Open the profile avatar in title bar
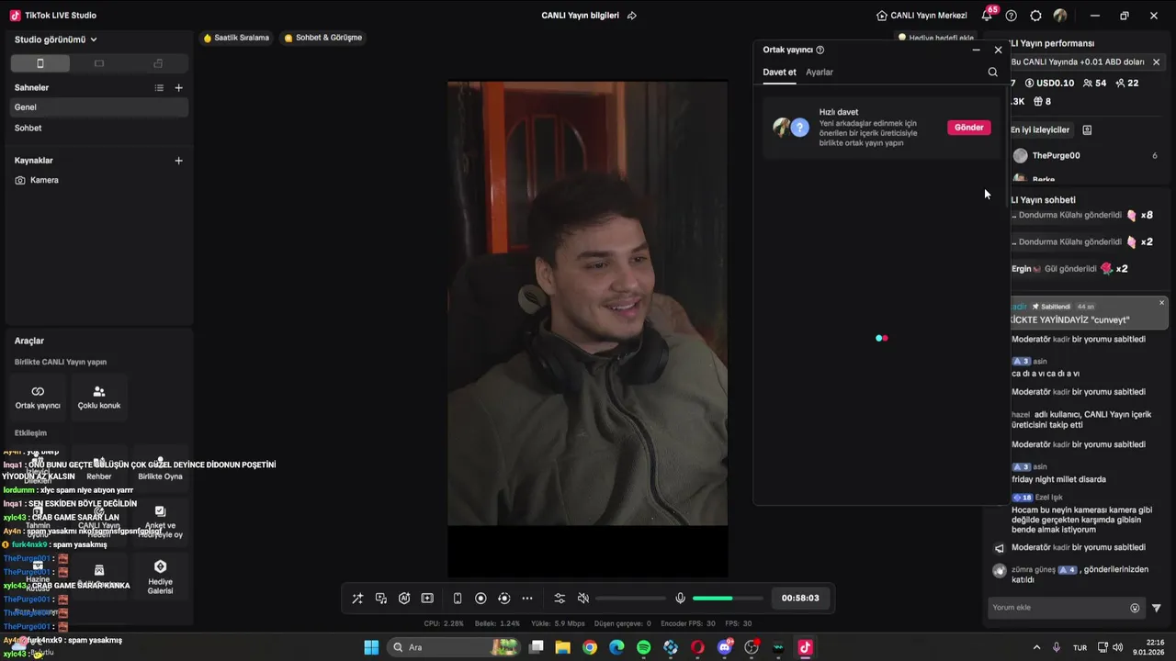The width and height of the screenshot is (1176, 661). (1060, 16)
